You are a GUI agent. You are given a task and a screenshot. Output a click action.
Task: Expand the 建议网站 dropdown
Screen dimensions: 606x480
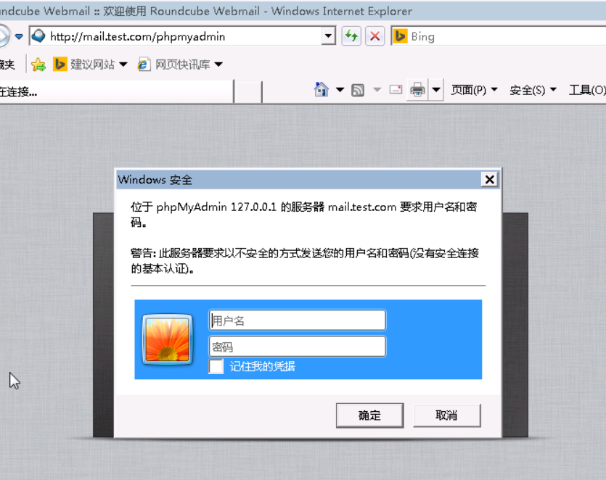pos(123,65)
